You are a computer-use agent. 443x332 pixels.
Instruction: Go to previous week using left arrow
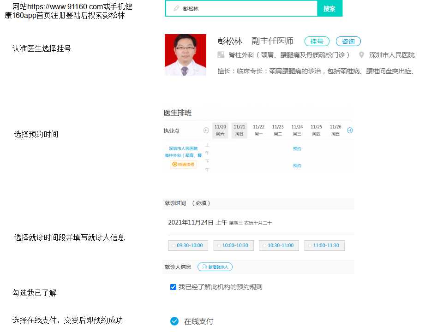[206, 130]
